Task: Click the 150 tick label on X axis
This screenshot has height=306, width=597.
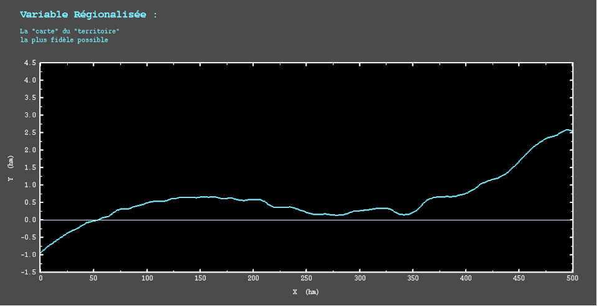Action: pyautogui.click(x=200, y=279)
